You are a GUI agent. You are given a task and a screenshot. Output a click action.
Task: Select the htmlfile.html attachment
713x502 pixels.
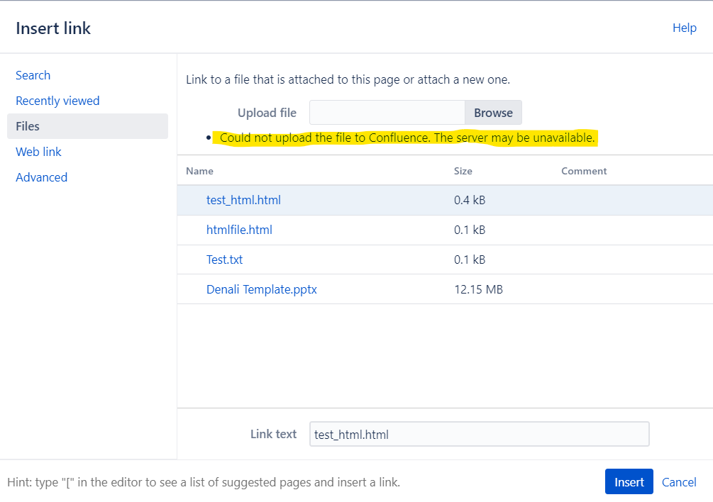pyautogui.click(x=239, y=230)
